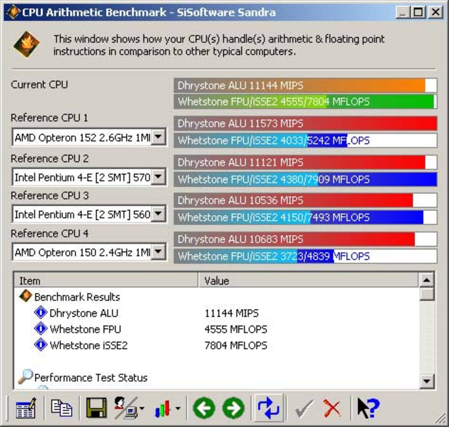Viewport: 449px width, 427px height.
Task: Click the 4555 MFLOPS value cell
Action: point(236,329)
